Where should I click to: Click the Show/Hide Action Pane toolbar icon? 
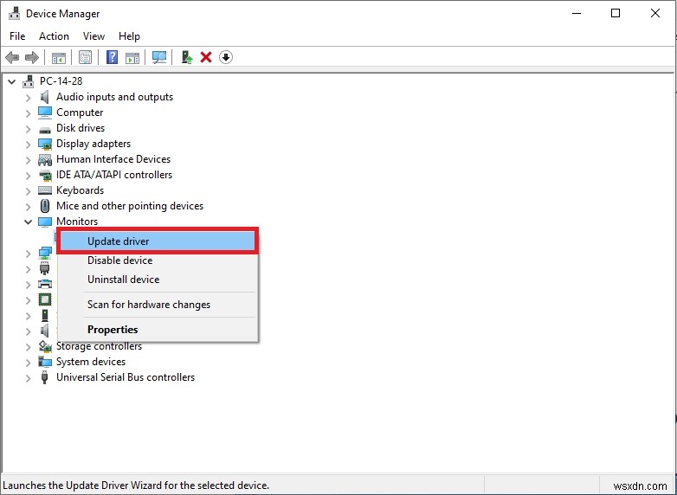coord(132,57)
